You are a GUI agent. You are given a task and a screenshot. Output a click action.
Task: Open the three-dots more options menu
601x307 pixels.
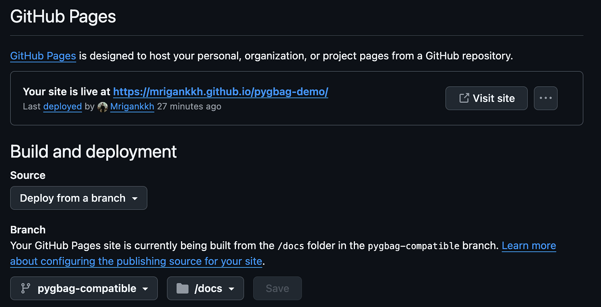546,98
